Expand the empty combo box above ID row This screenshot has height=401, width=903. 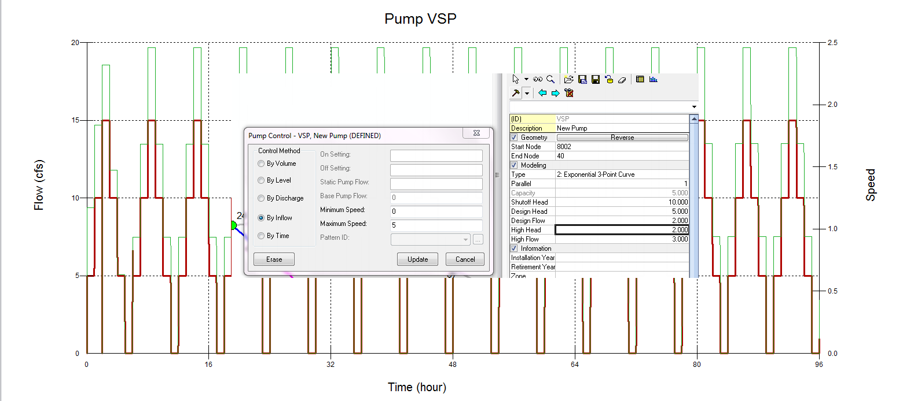[x=693, y=107]
